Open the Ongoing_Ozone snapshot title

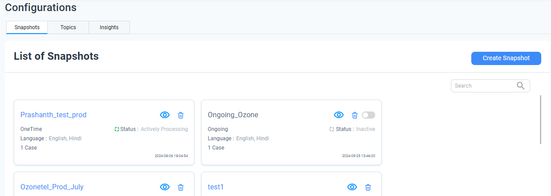click(x=233, y=115)
